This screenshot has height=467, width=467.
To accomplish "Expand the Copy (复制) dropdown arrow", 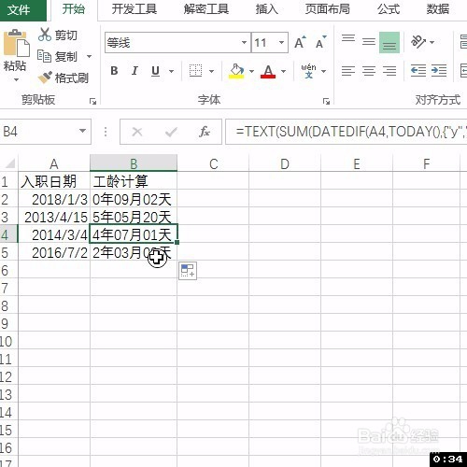I will [90, 56].
